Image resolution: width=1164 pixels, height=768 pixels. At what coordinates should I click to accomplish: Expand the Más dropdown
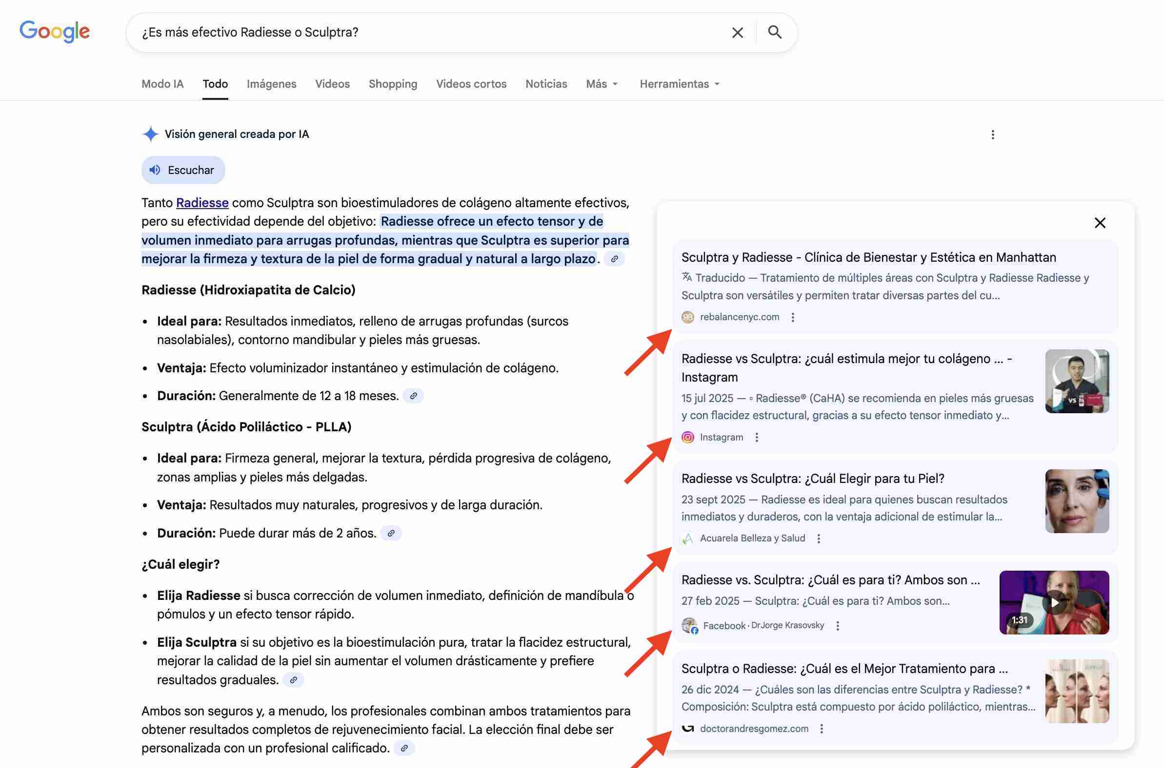(602, 84)
